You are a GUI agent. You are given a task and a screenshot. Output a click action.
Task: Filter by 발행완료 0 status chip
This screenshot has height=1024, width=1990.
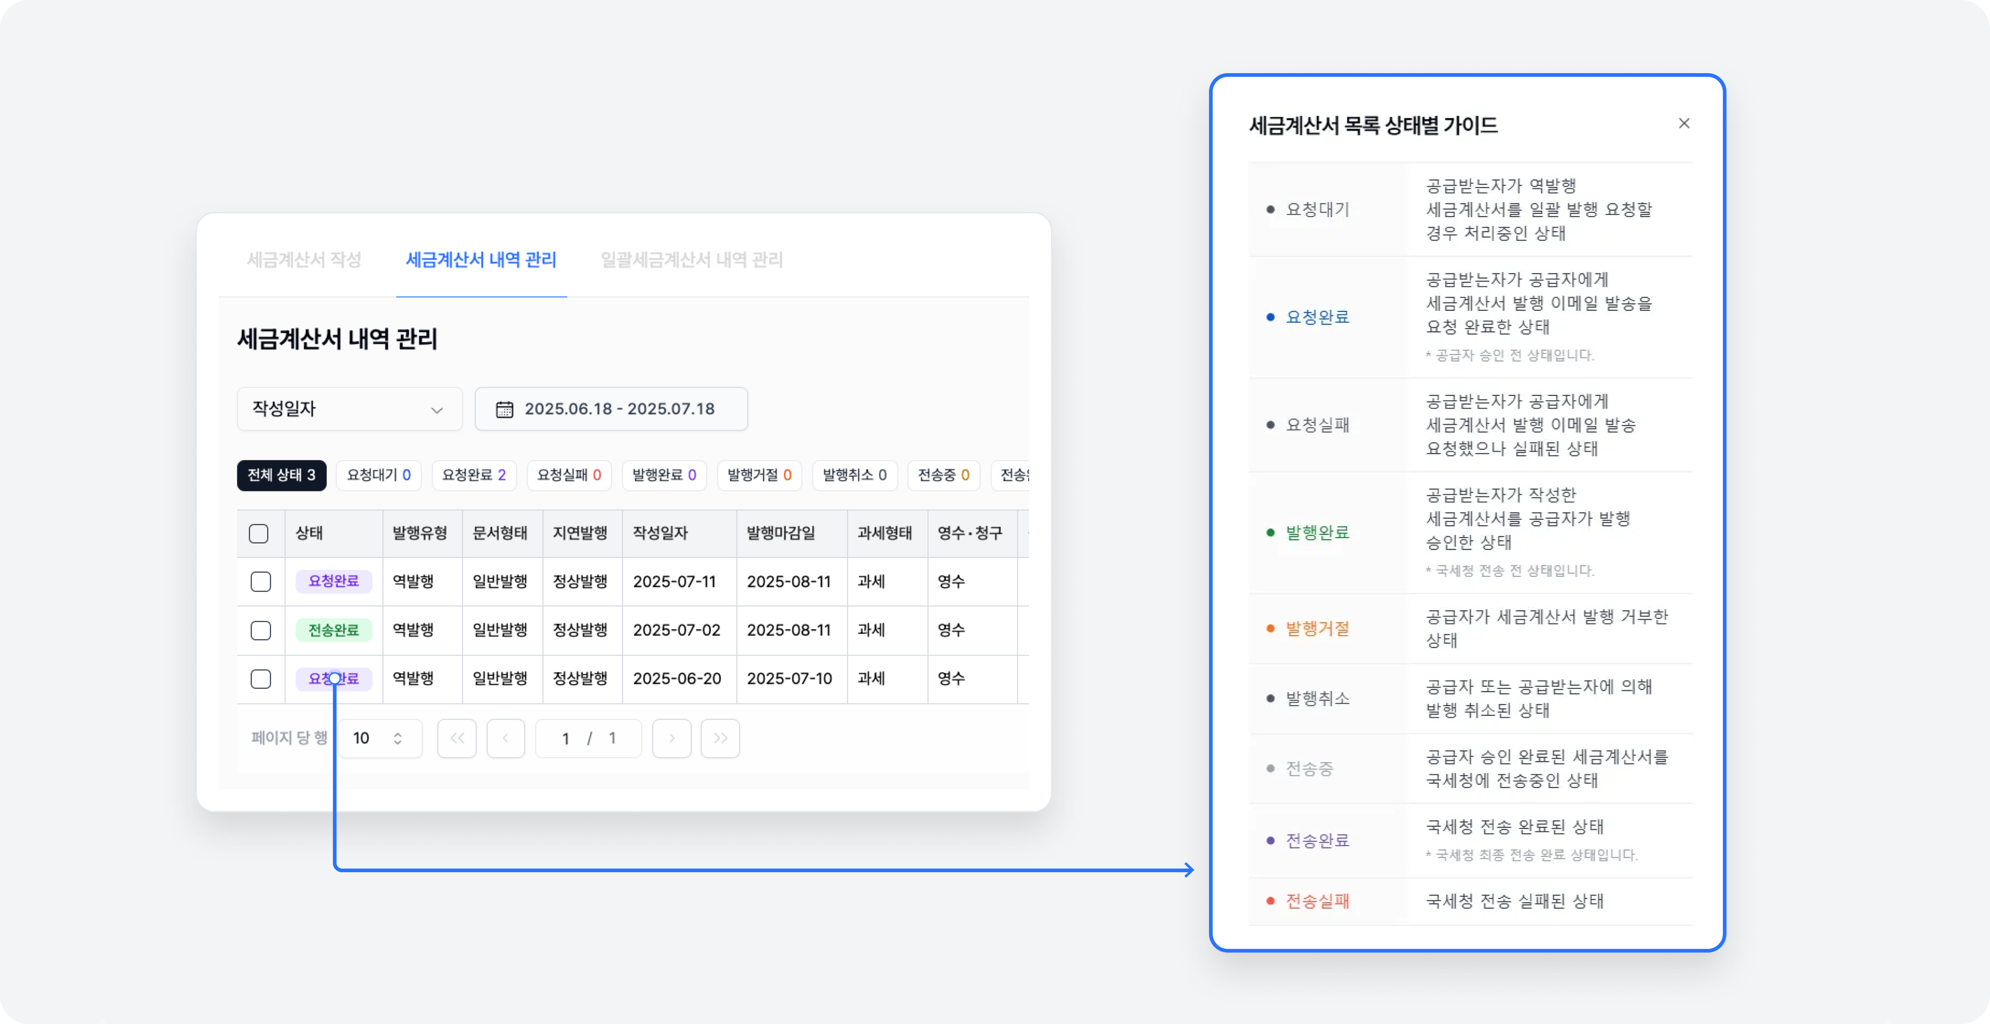tap(663, 475)
